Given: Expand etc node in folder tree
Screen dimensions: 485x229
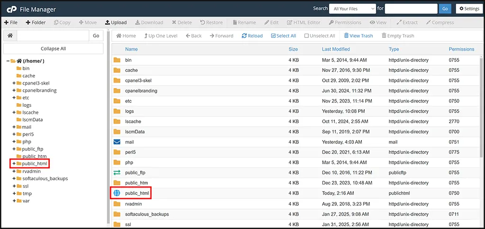Looking at the screenshot, I should pos(14,97).
